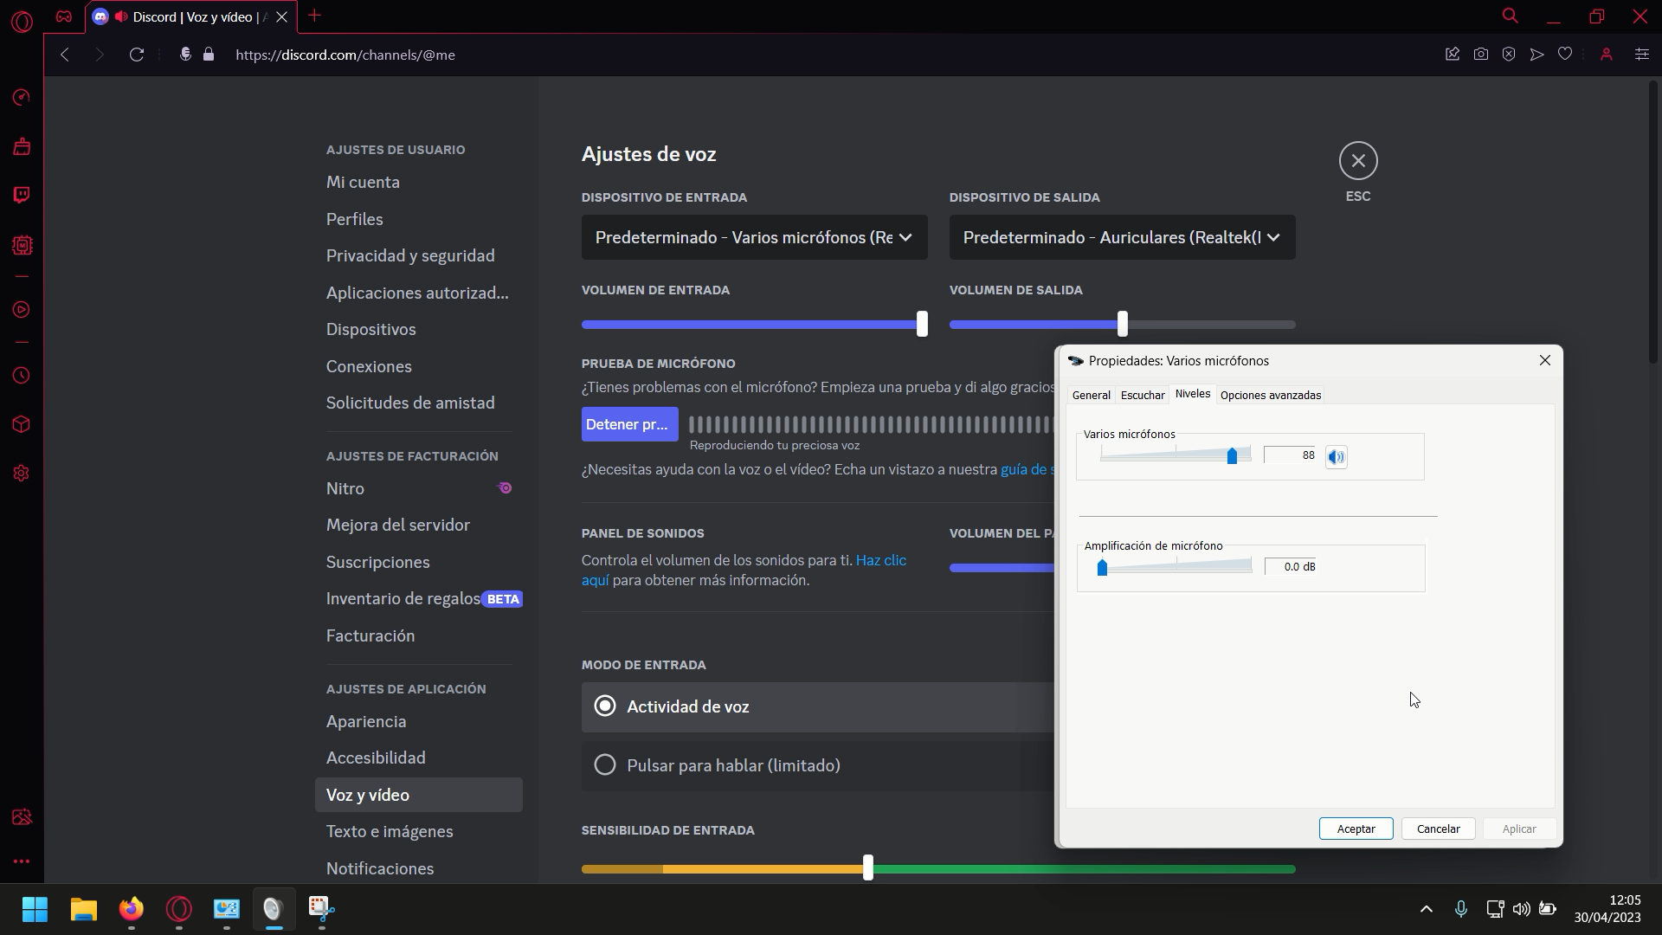The height and width of the screenshot is (935, 1662).
Task: Click Varios micrófonos level slider thumb
Action: [1232, 455]
